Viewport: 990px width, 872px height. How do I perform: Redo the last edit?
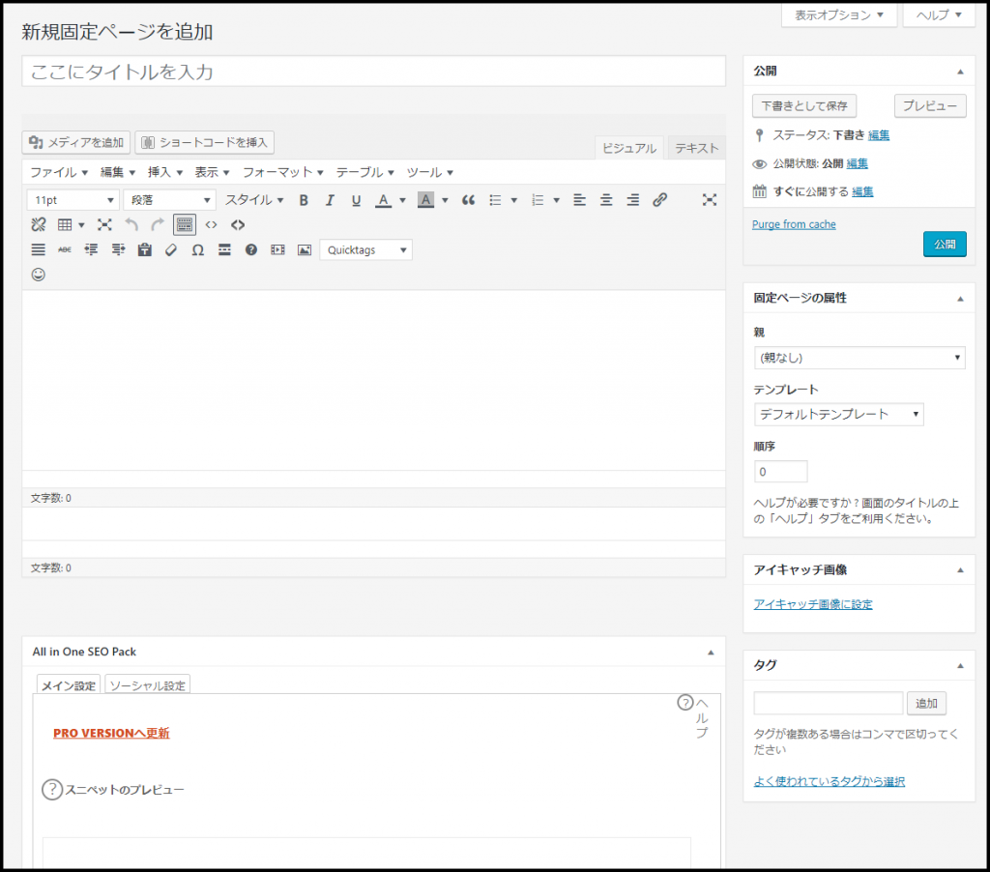158,225
